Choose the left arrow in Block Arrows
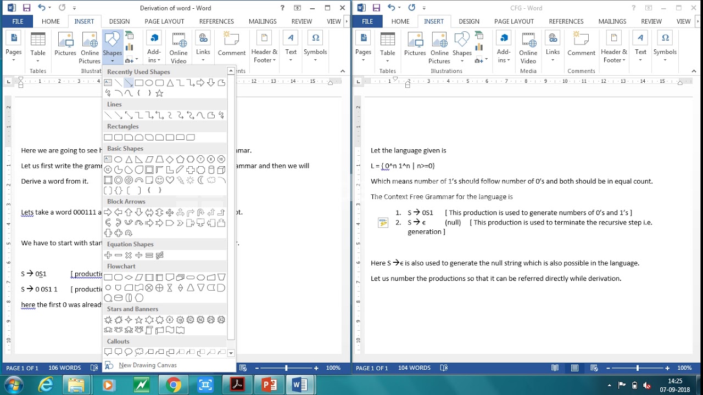The width and height of the screenshot is (703, 395). pyautogui.click(x=118, y=212)
